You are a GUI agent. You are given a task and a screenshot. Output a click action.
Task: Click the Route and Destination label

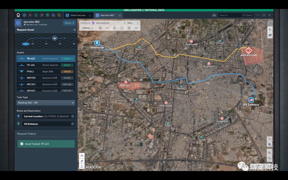[29, 111]
